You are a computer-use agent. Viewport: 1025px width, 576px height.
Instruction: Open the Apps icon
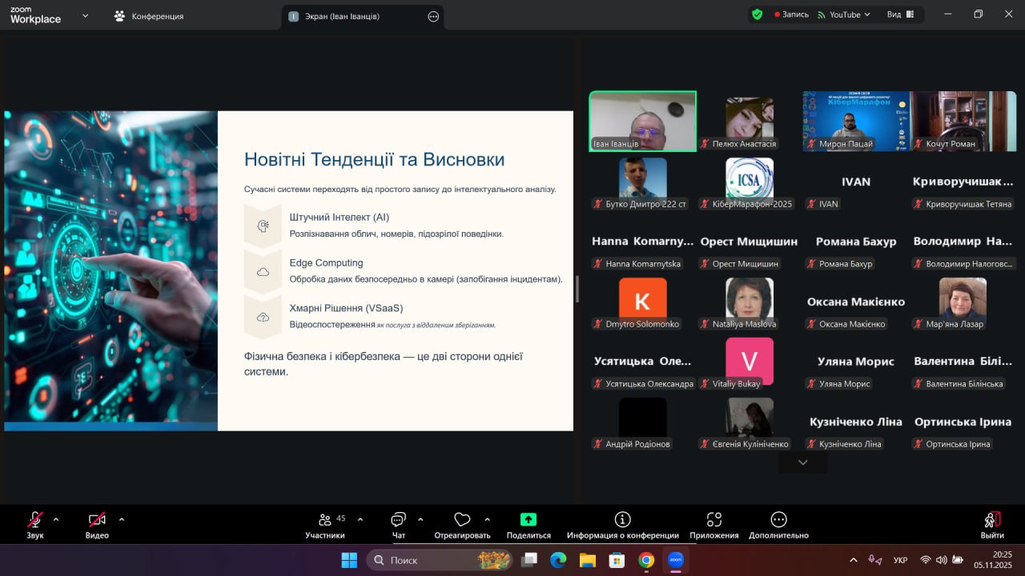pyautogui.click(x=714, y=520)
